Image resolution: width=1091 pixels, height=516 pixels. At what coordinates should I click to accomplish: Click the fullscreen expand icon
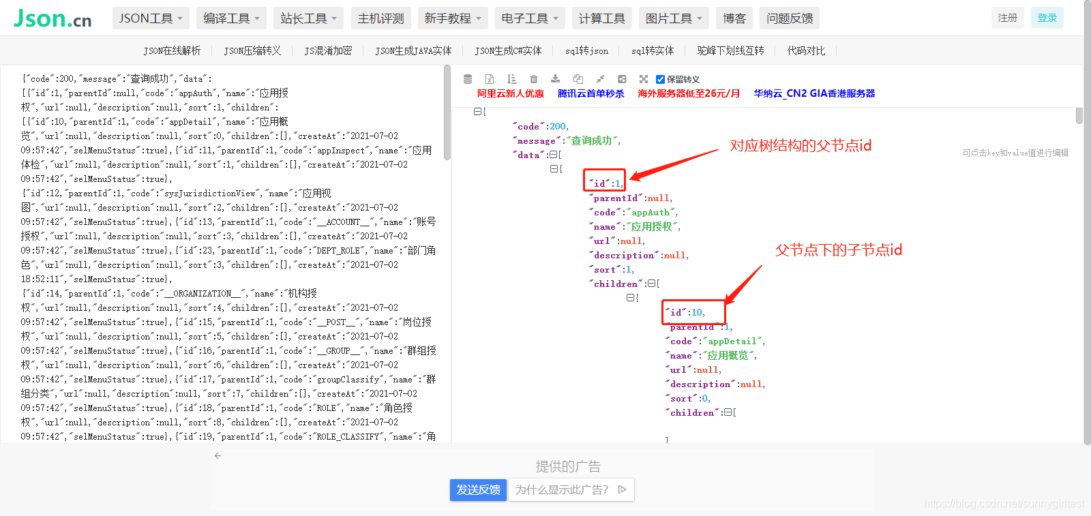pyautogui.click(x=644, y=79)
